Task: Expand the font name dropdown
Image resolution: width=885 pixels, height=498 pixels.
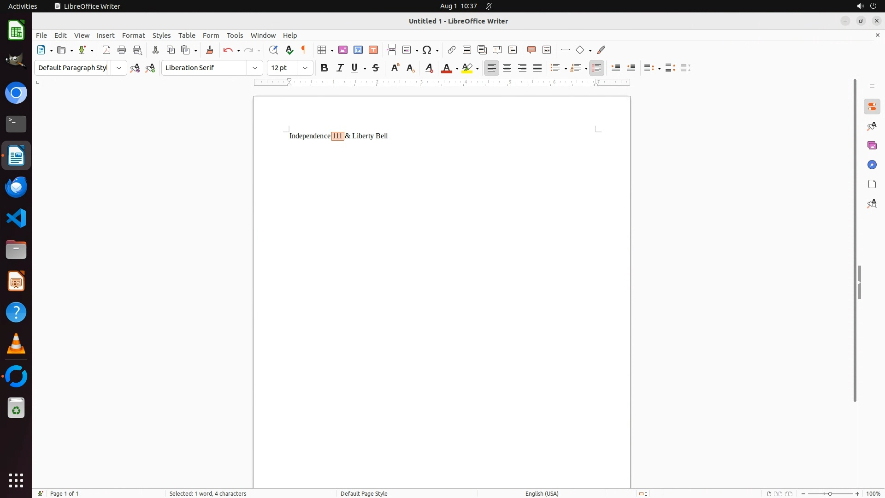Action: click(255, 68)
